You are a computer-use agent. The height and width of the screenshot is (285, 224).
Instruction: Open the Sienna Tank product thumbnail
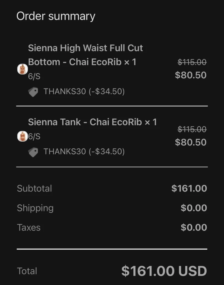[x=23, y=136]
